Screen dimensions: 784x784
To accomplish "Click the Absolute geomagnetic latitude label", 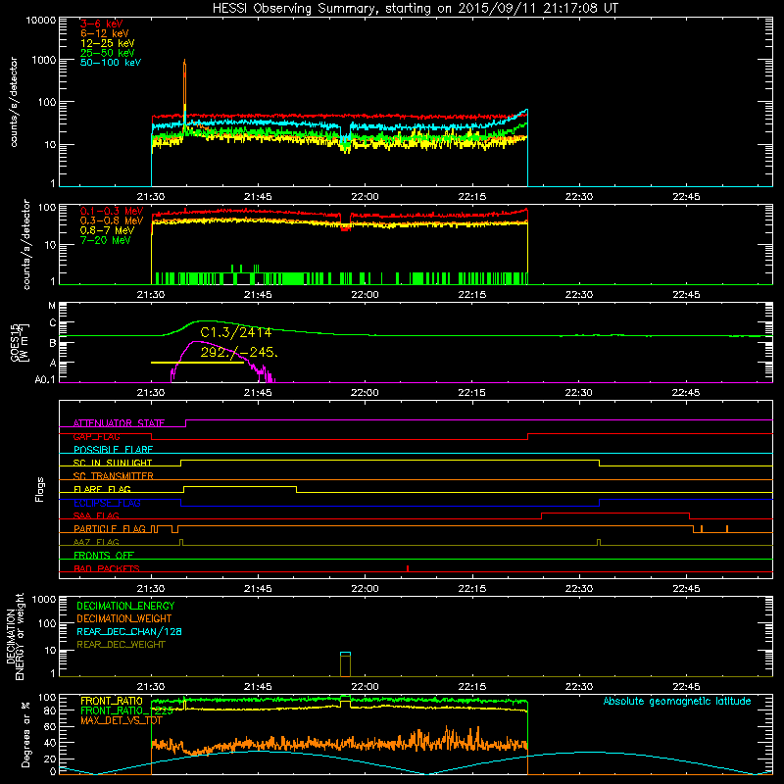I will pos(677,701).
